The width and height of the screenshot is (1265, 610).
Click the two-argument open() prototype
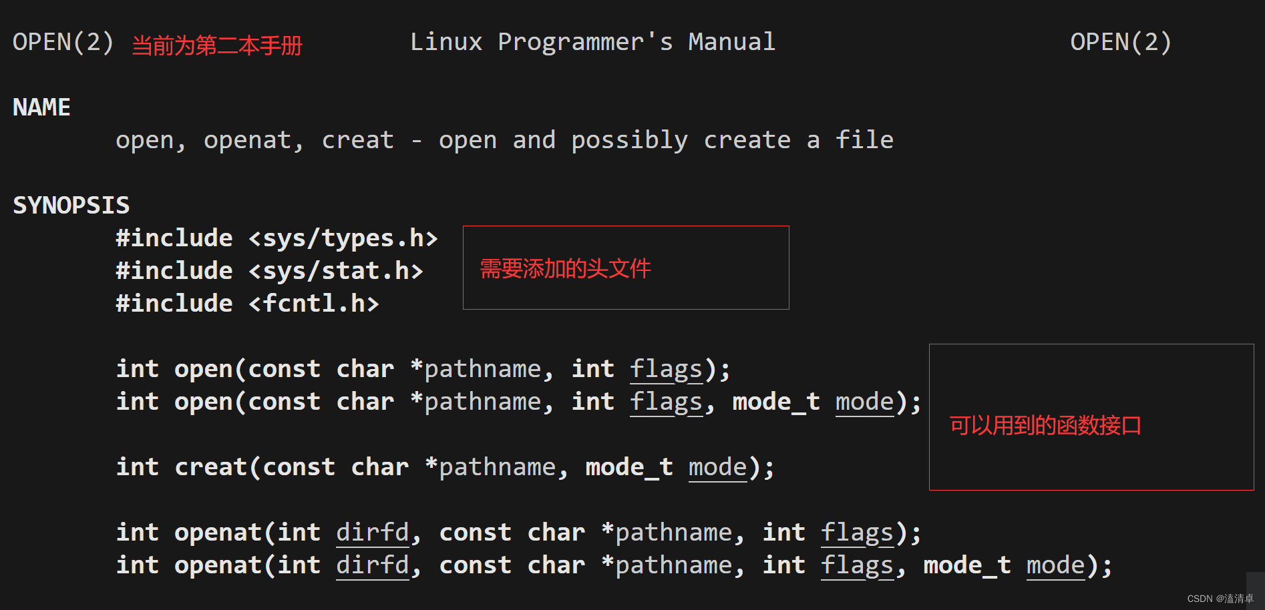[x=423, y=370]
